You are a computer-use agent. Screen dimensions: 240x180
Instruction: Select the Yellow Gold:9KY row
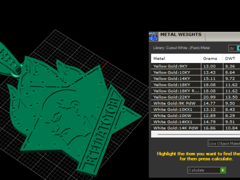(x=195, y=66)
